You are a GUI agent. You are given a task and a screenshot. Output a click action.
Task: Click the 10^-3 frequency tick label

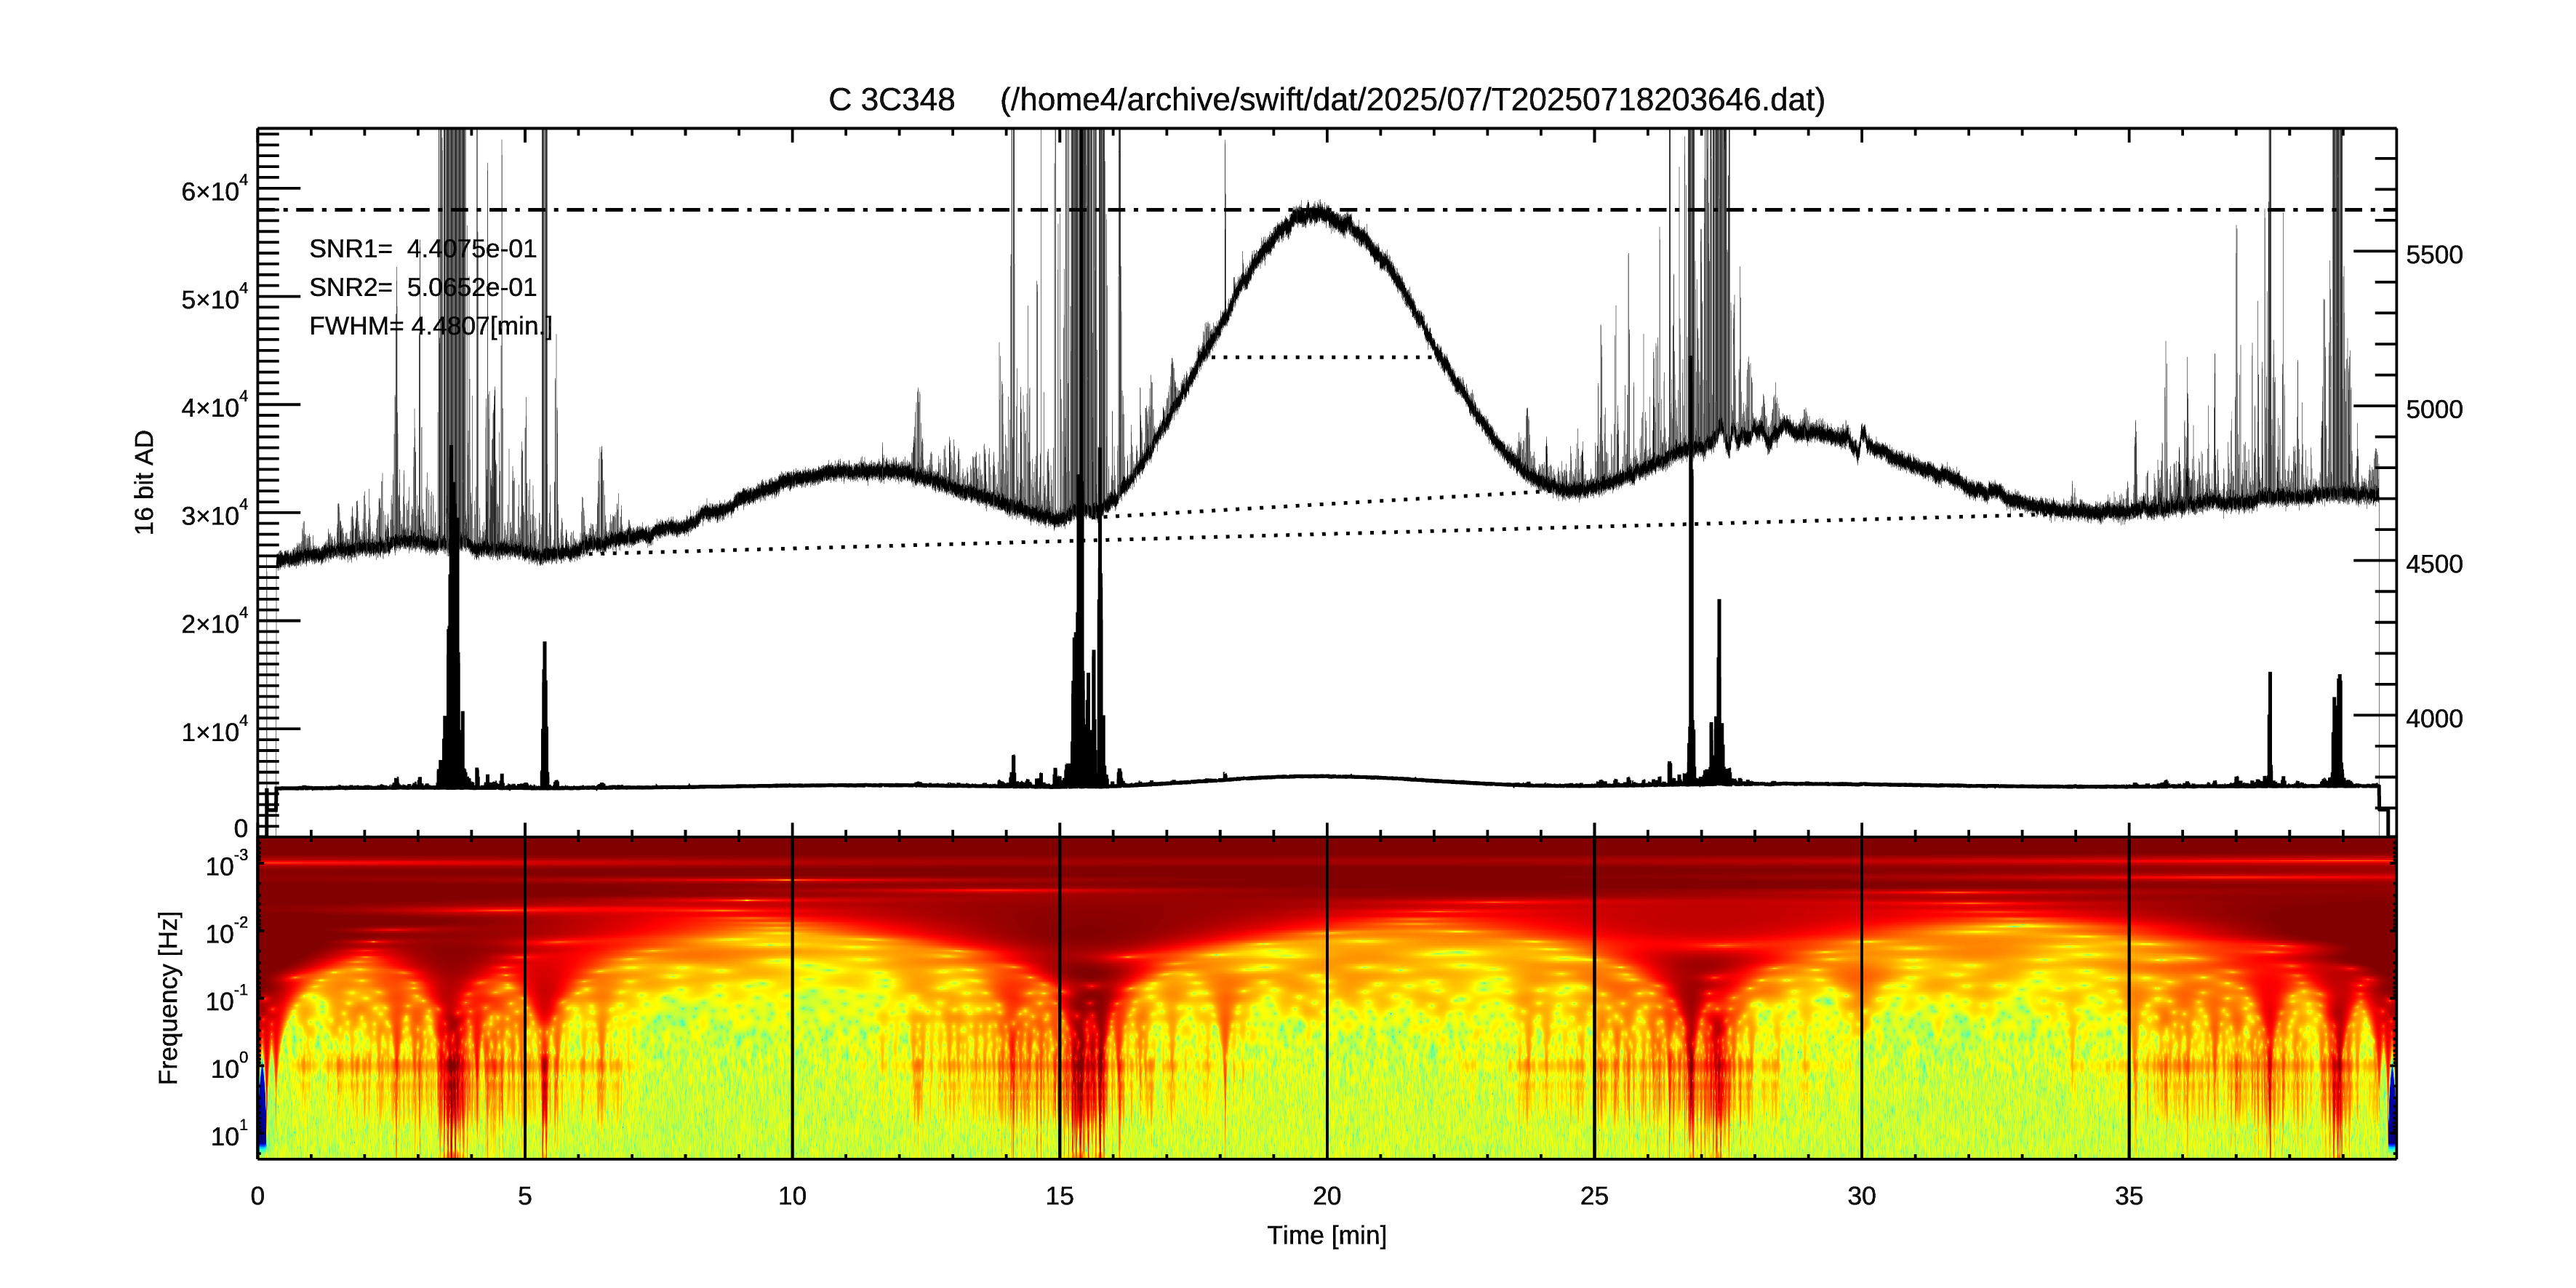(x=227, y=864)
